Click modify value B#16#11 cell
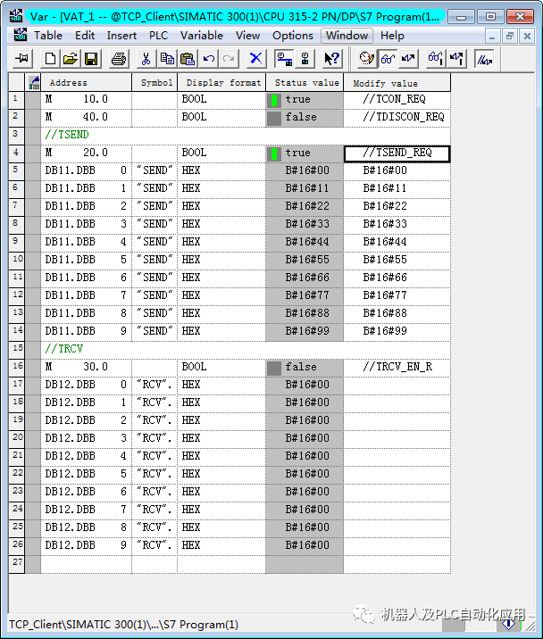Screen dimensions: 543x639 tap(397, 188)
